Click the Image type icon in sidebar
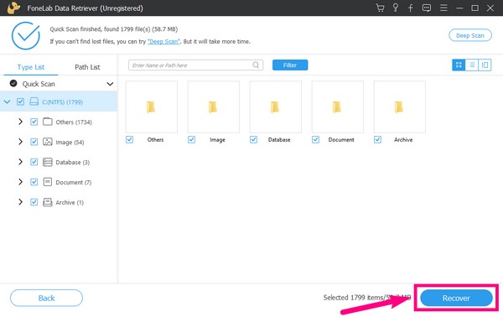Image resolution: width=503 pixels, height=317 pixels. click(48, 142)
